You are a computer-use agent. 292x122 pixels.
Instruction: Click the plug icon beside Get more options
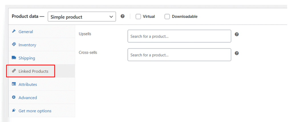[14, 111]
